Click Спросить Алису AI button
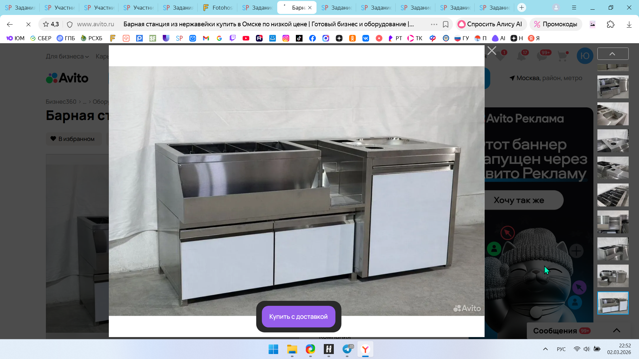Image resolution: width=639 pixels, height=359 pixels. click(491, 24)
